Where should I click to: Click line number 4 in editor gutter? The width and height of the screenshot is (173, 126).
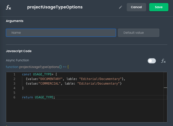[14, 88]
